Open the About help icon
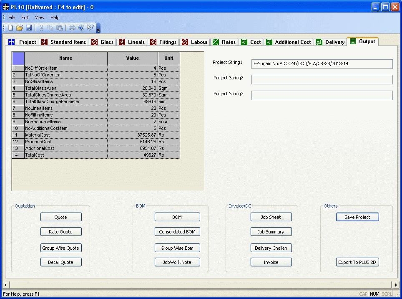The height and width of the screenshot is (299, 402). 81,28
